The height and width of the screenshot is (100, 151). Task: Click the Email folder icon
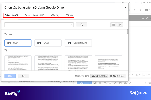click(39, 43)
